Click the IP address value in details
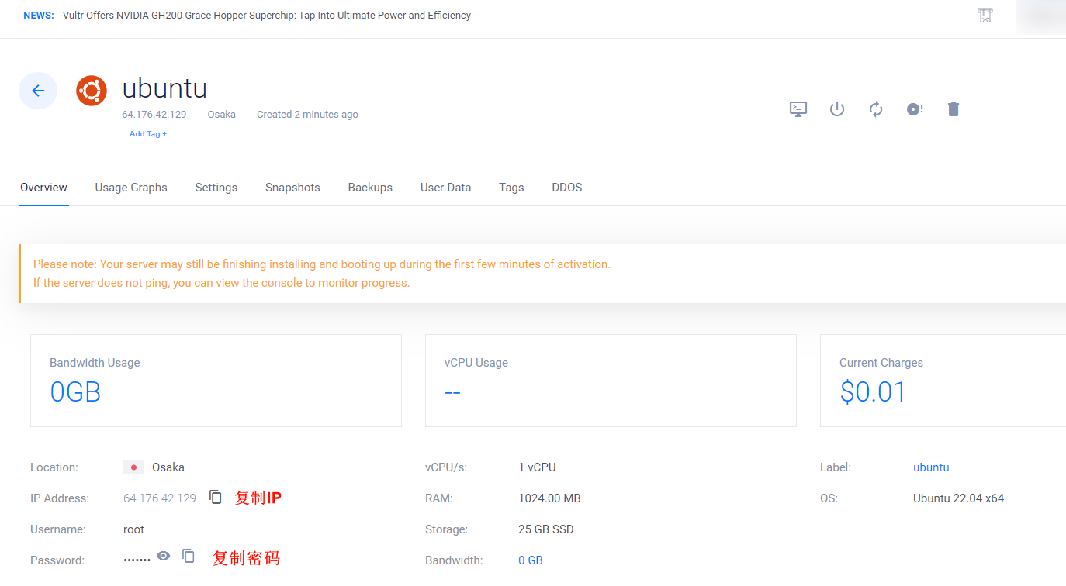 [x=160, y=498]
